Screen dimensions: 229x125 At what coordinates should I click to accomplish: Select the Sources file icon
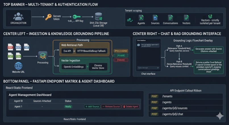[x=155, y=18]
